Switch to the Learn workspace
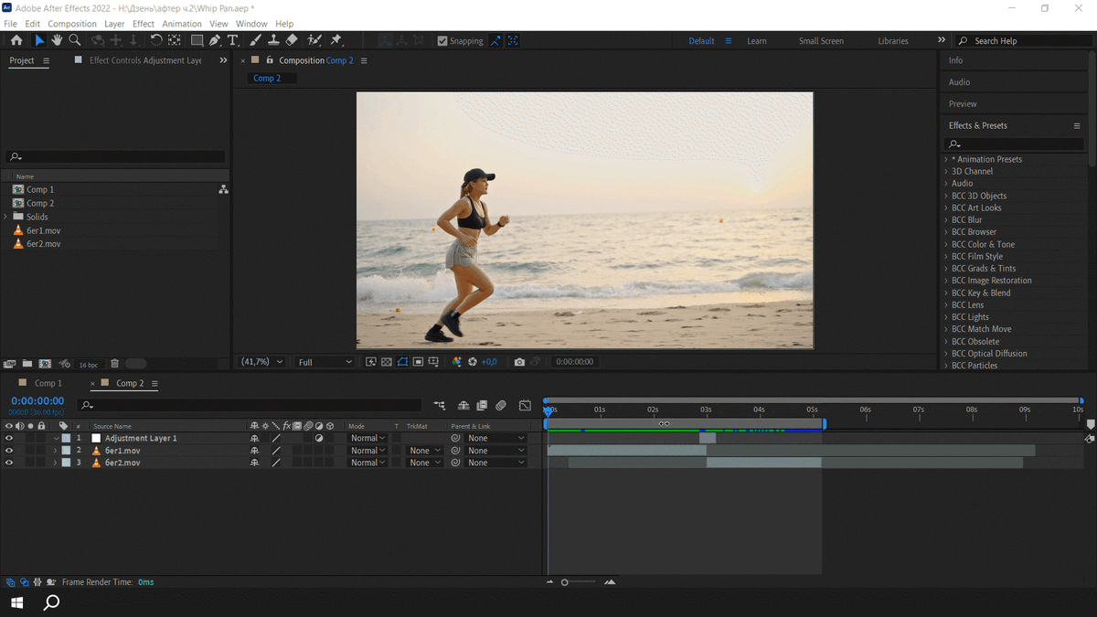 756,41
